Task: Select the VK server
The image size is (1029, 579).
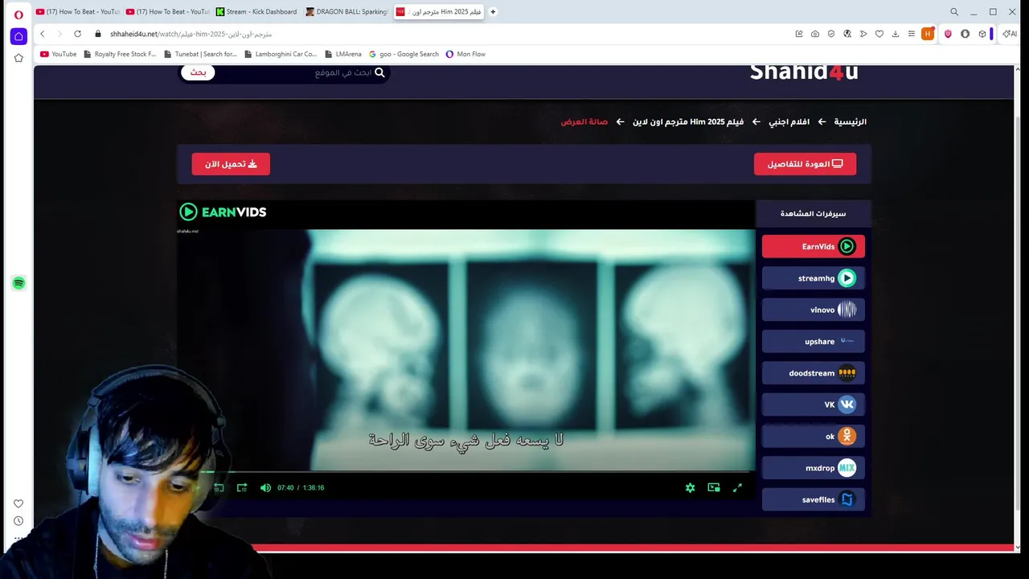Action: click(814, 404)
